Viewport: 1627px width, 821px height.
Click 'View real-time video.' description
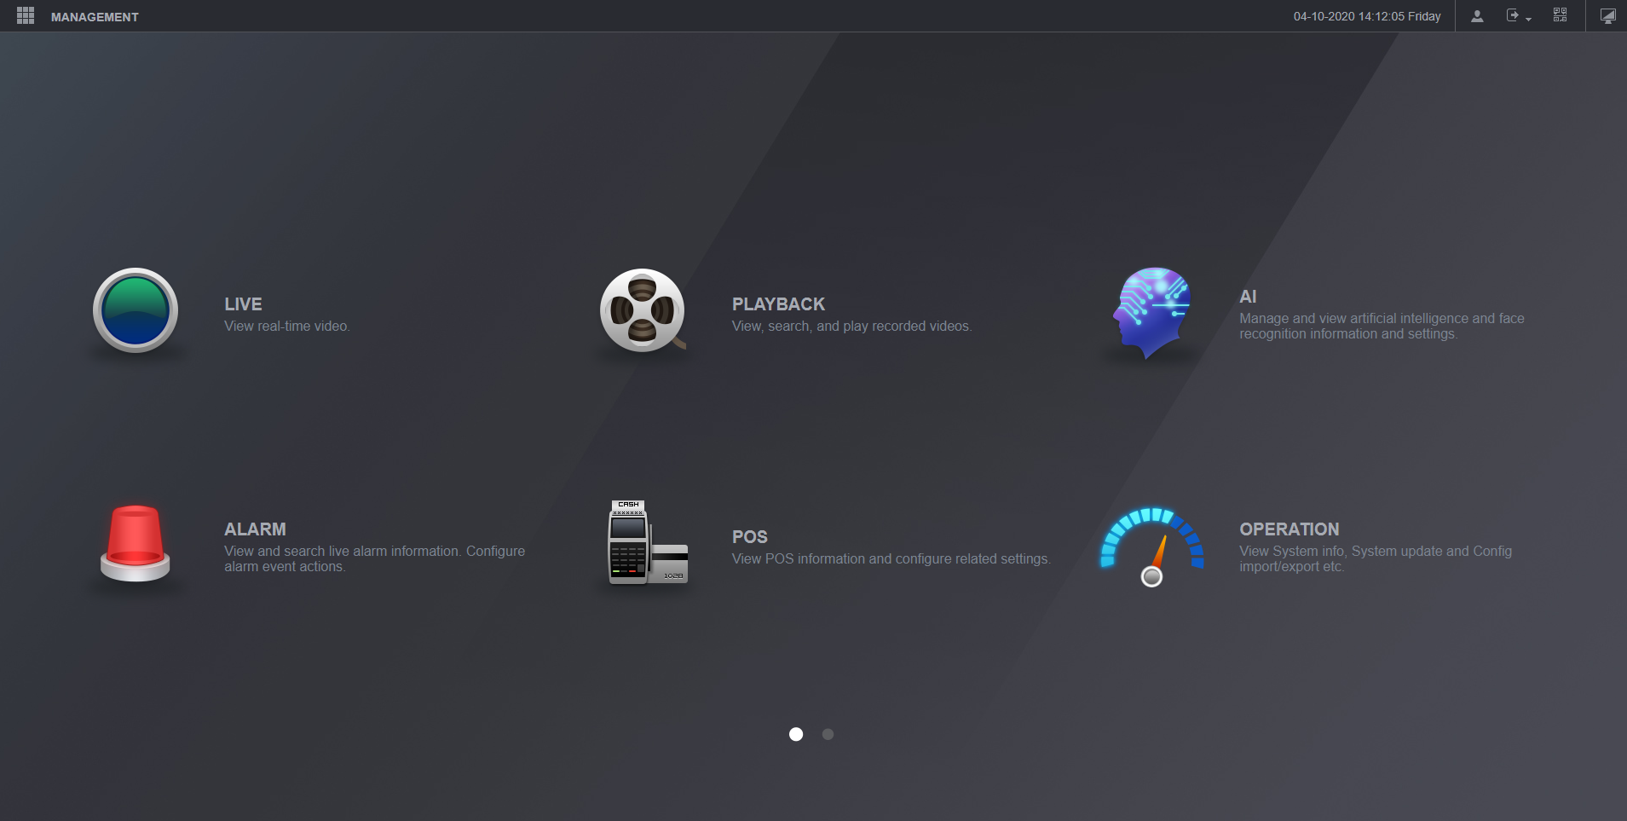coord(287,327)
